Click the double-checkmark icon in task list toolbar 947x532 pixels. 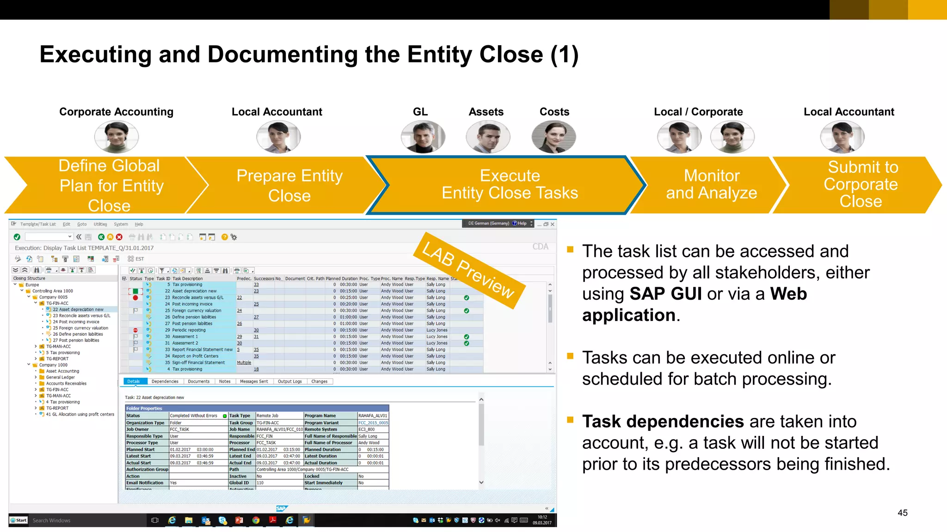click(x=133, y=271)
